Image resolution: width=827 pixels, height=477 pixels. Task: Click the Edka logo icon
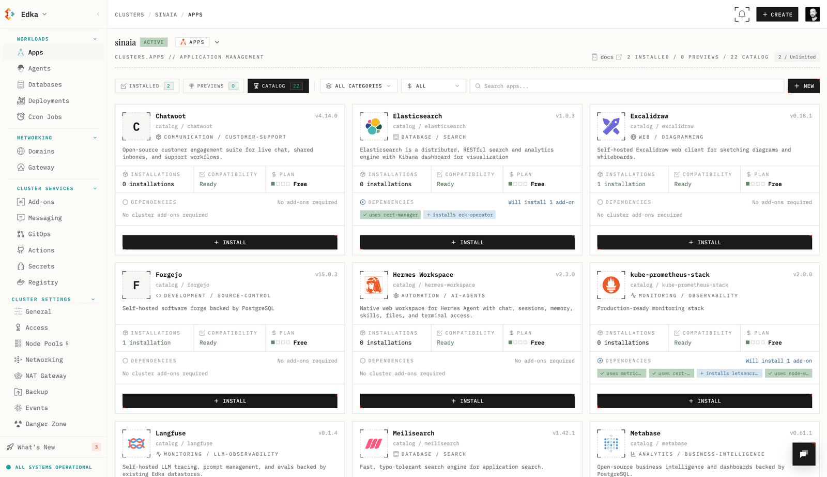[x=10, y=14]
